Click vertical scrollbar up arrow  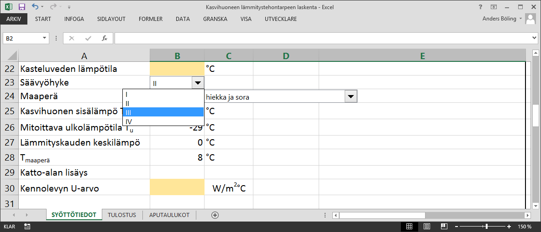click(536, 53)
